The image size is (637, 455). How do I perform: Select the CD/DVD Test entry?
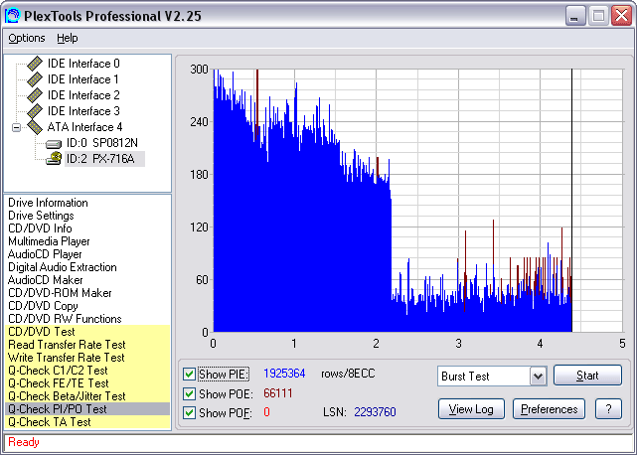click(87, 332)
